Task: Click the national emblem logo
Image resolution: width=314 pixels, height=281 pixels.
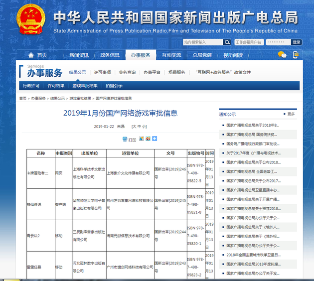Action: click(30, 19)
